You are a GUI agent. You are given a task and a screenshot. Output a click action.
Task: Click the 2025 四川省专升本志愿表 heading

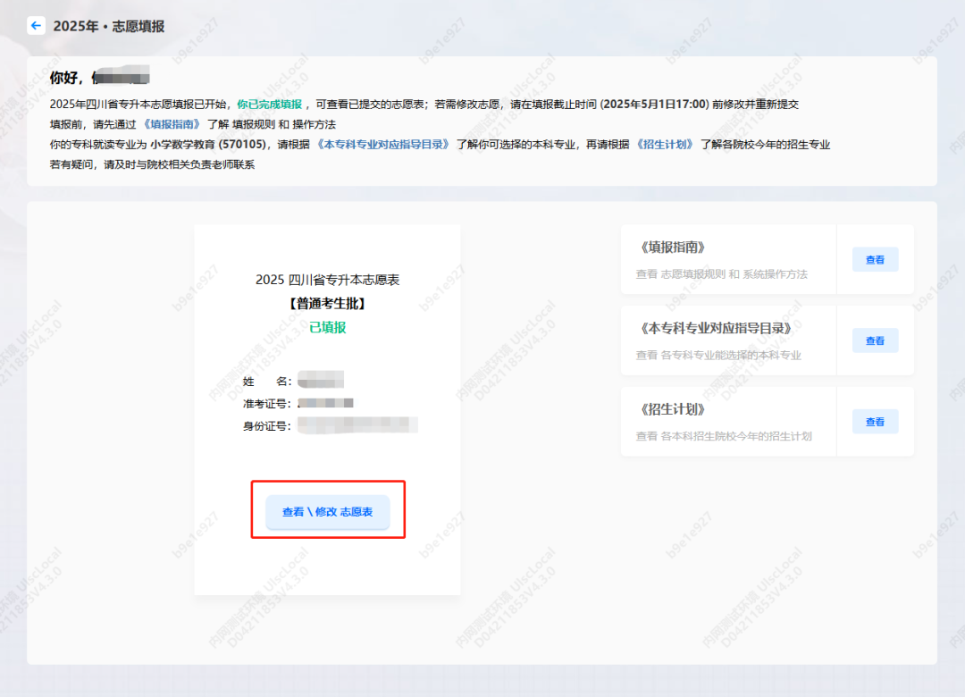coord(327,280)
